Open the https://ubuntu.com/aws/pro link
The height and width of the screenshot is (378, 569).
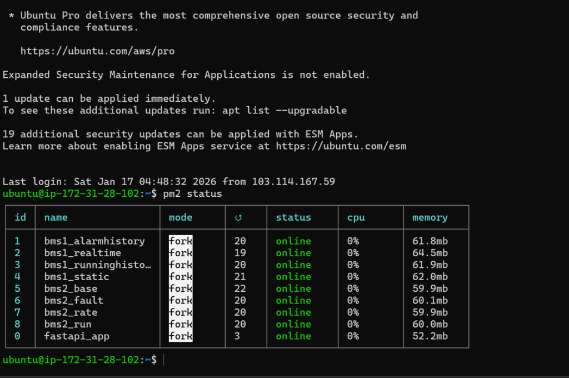97,51
